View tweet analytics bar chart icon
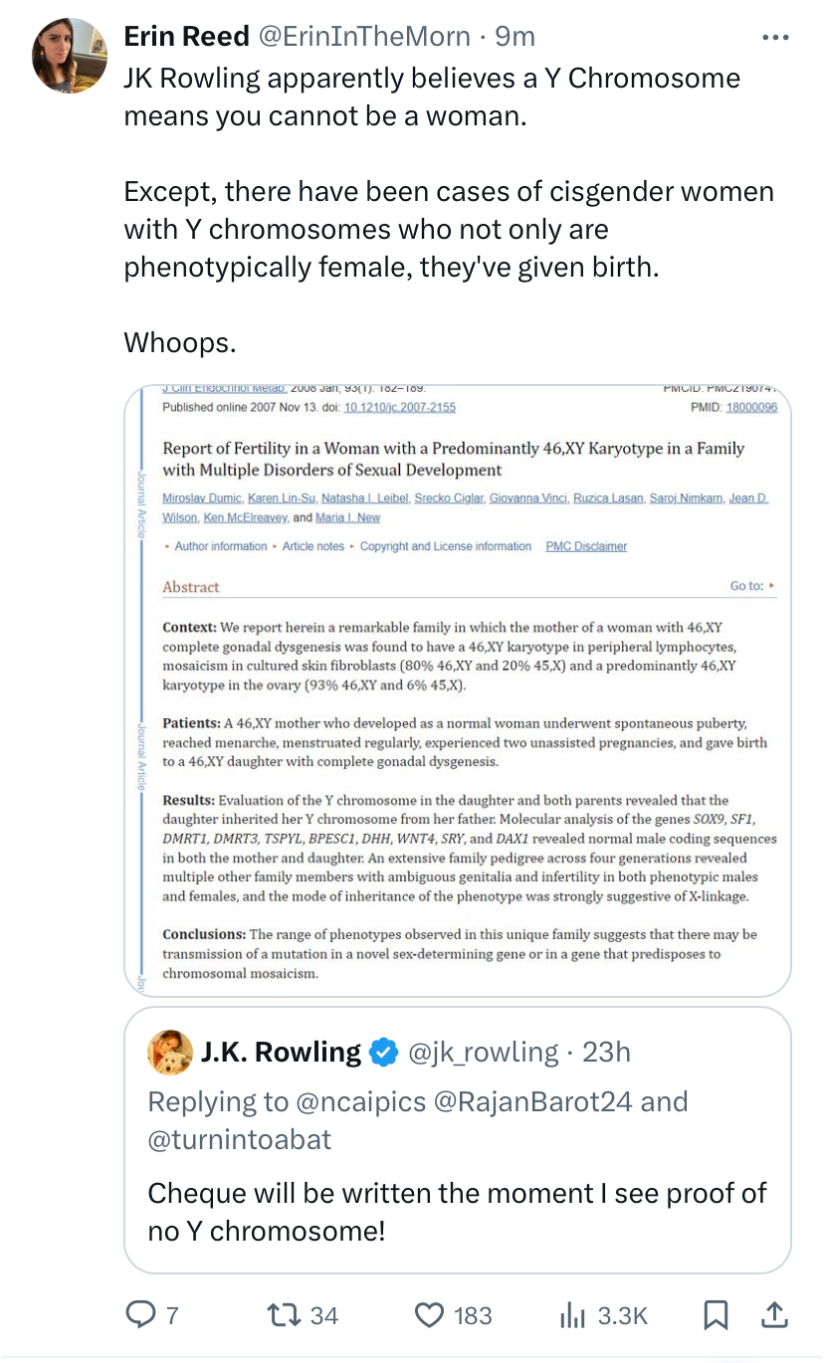The width and height of the screenshot is (824, 1363). coord(571,1315)
